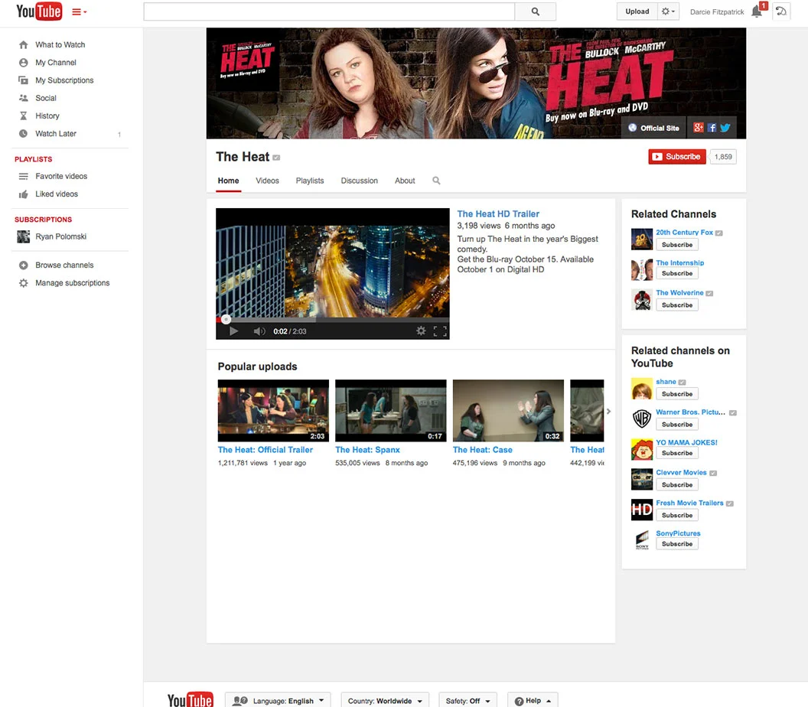The image size is (808, 707).
Task: Open The Heat HD Trailer title link
Action: click(498, 213)
